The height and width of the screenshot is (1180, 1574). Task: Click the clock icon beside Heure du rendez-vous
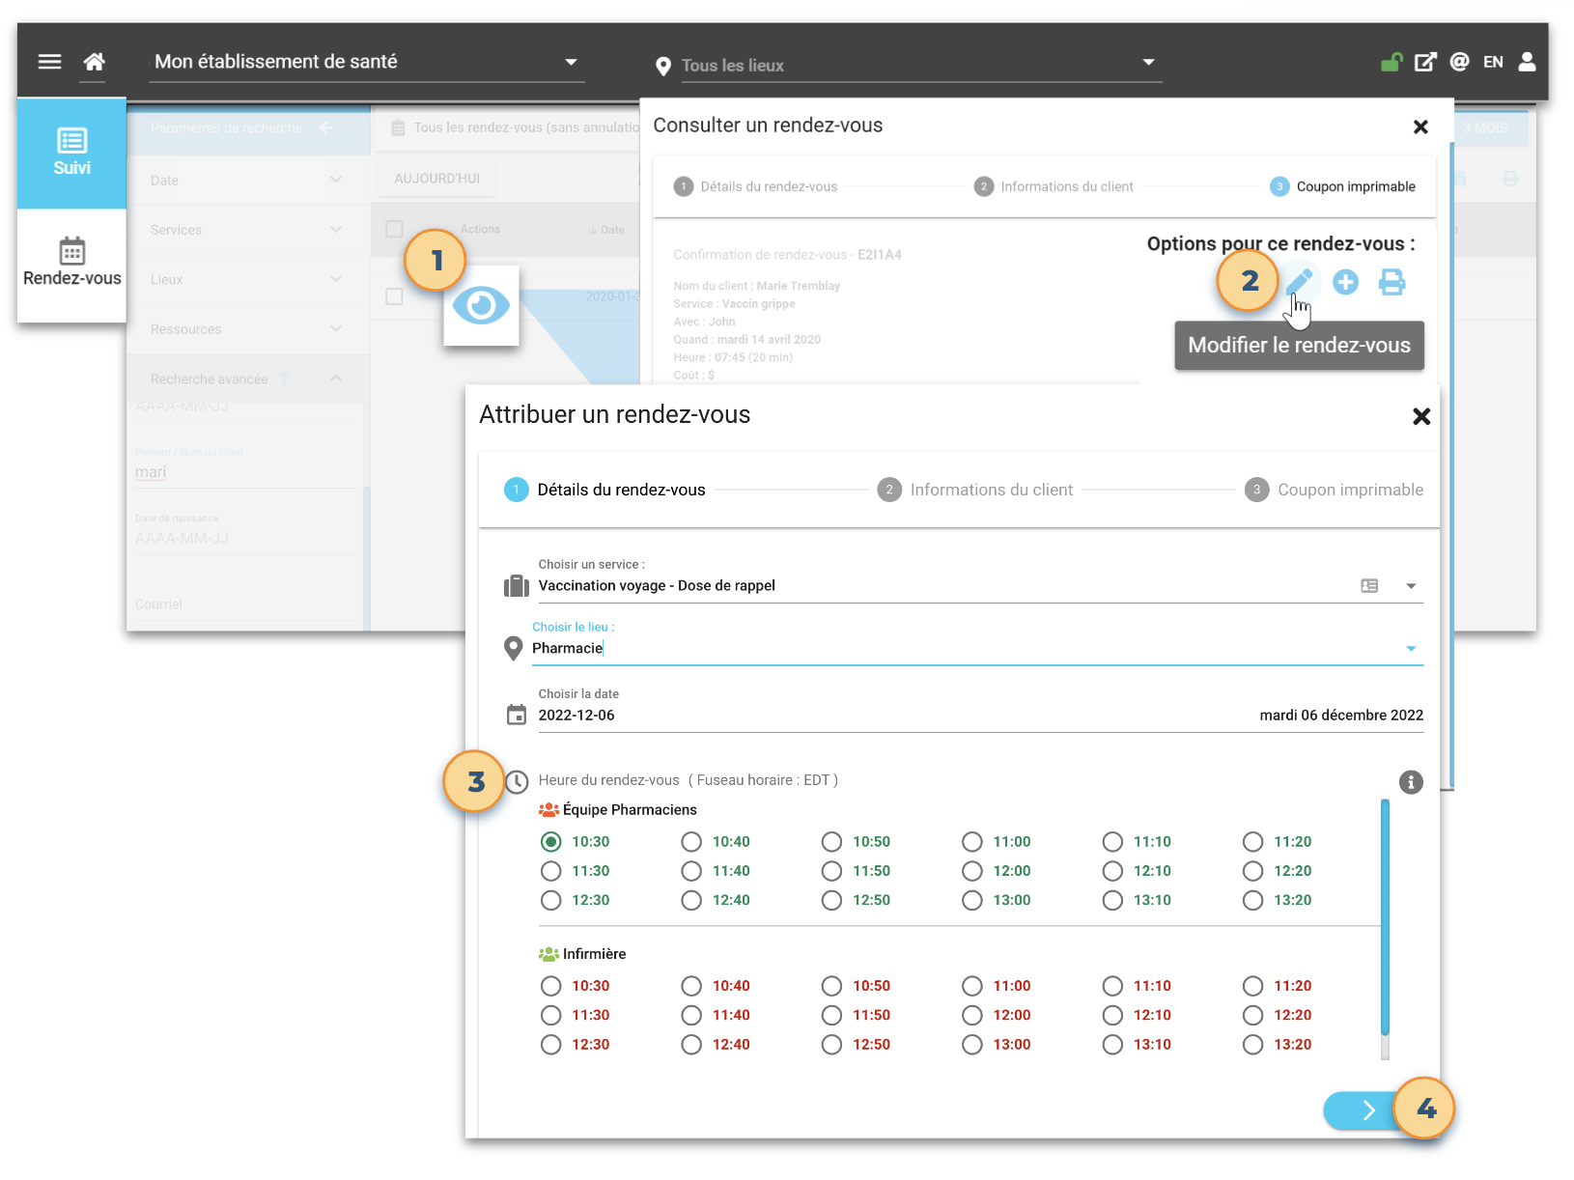click(517, 781)
